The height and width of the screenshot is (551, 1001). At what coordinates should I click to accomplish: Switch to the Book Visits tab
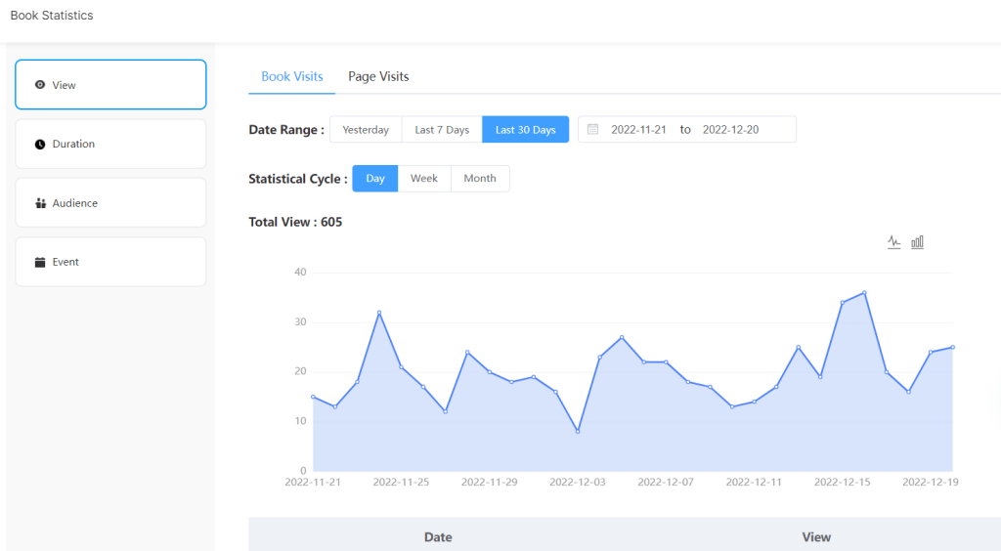[x=291, y=76]
